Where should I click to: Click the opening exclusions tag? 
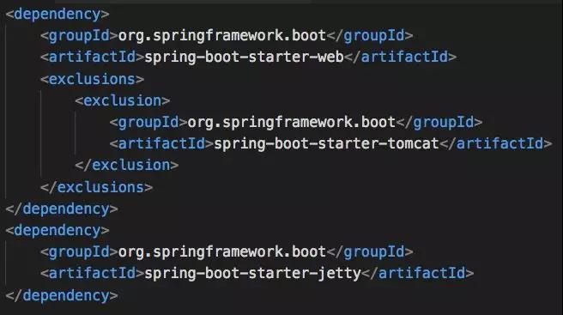(x=93, y=79)
